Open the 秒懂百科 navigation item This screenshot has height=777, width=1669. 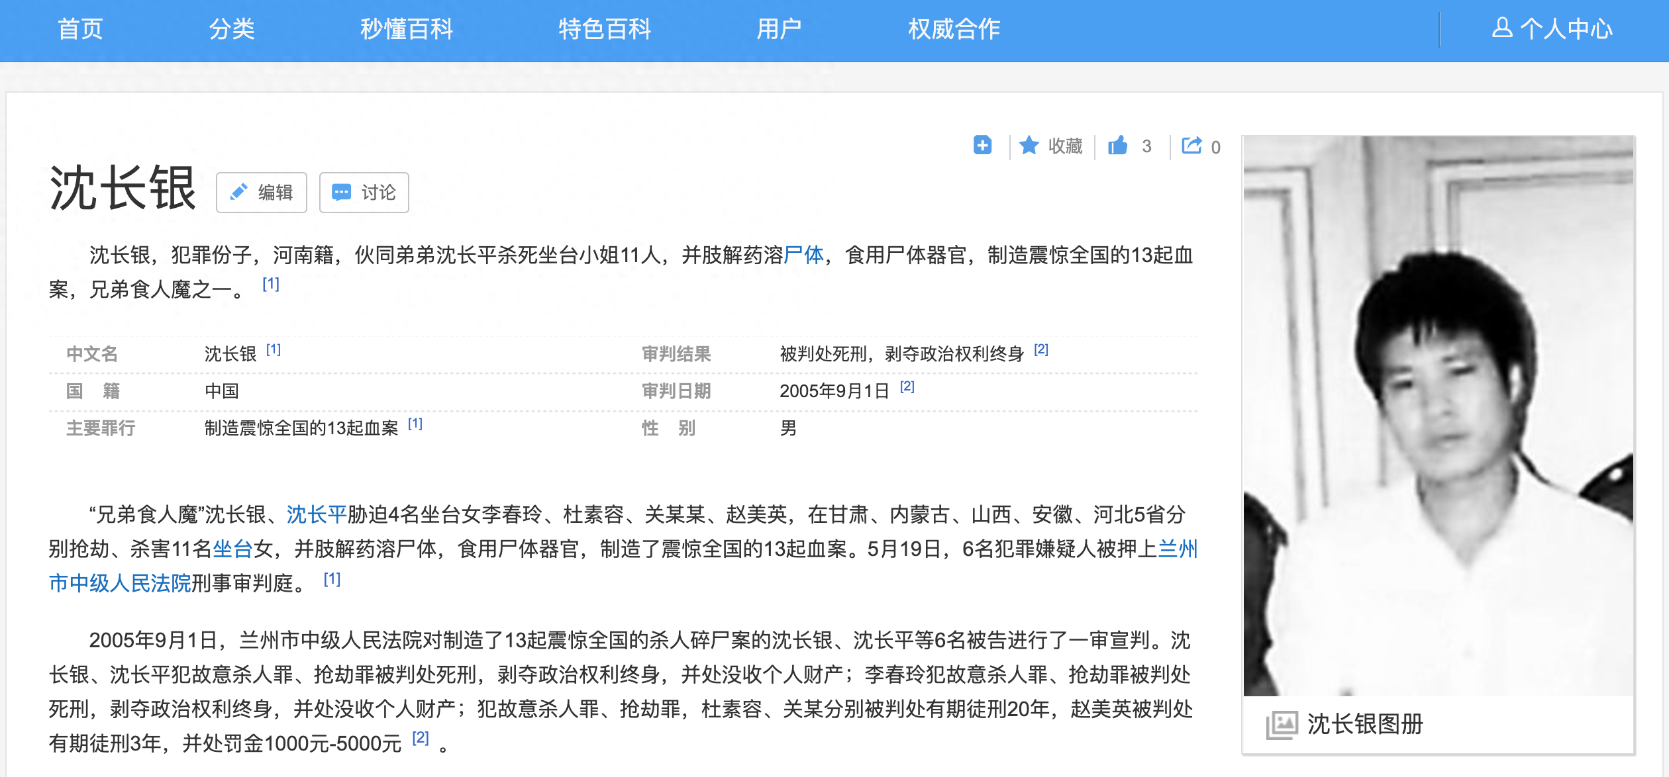(x=406, y=28)
